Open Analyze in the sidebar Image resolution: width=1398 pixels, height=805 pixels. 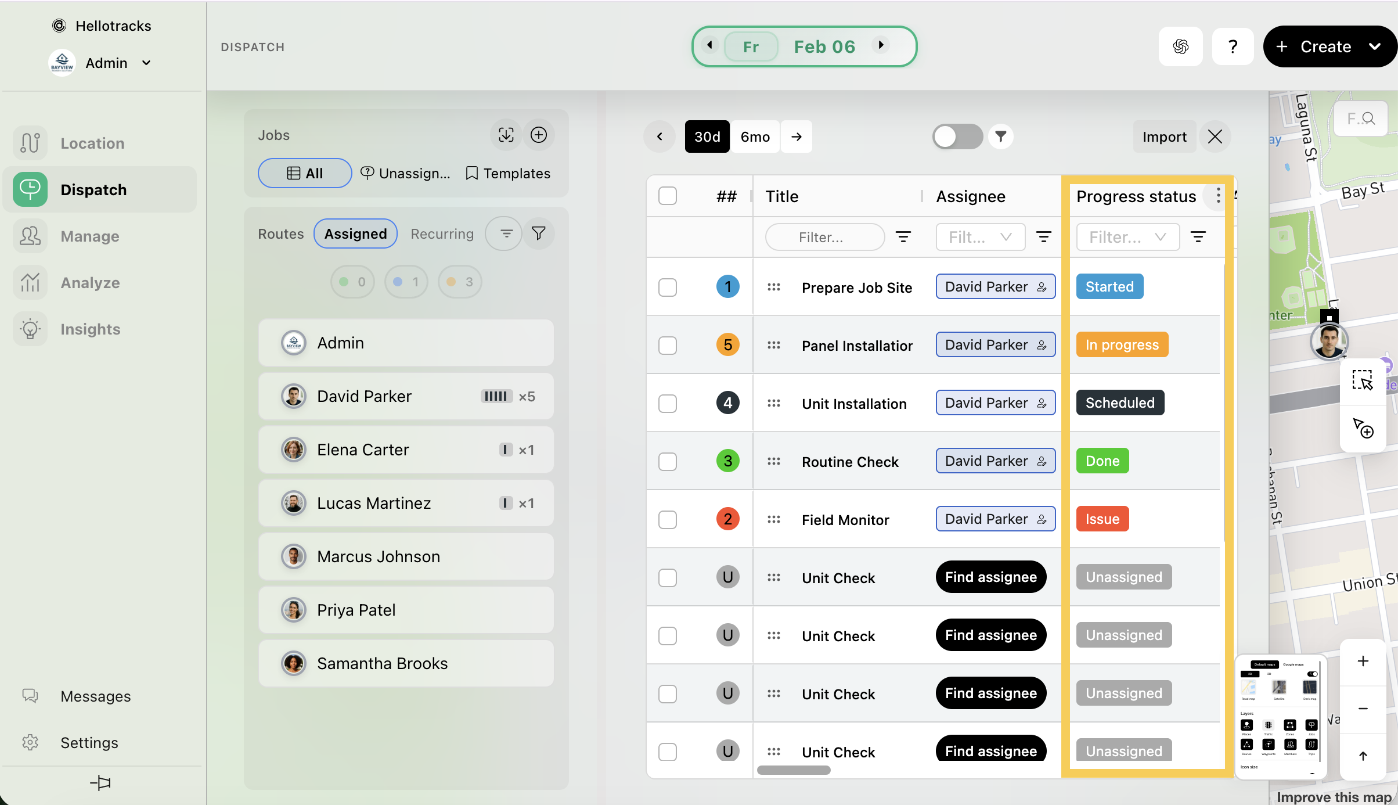[90, 283]
